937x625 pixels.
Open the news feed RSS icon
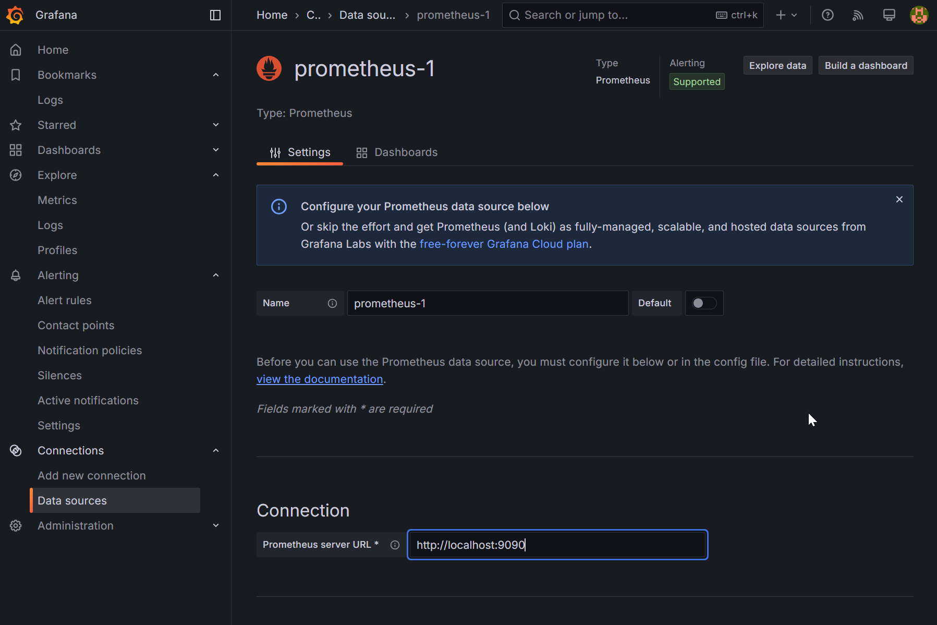(x=858, y=15)
